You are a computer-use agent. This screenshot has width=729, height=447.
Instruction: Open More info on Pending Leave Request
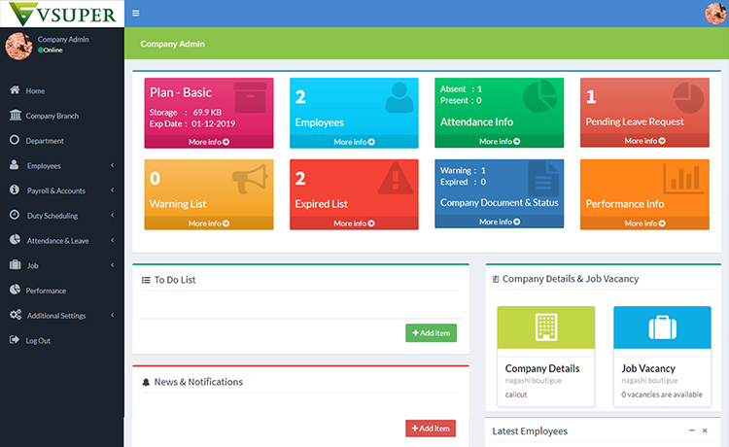pos(644,141)
